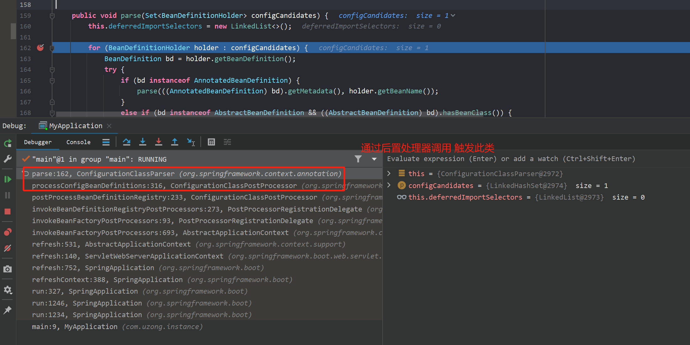Screen dimensions: 690x345
Task: Click the Rerun MyApplication icon
Action: click(x=8, y=143)
